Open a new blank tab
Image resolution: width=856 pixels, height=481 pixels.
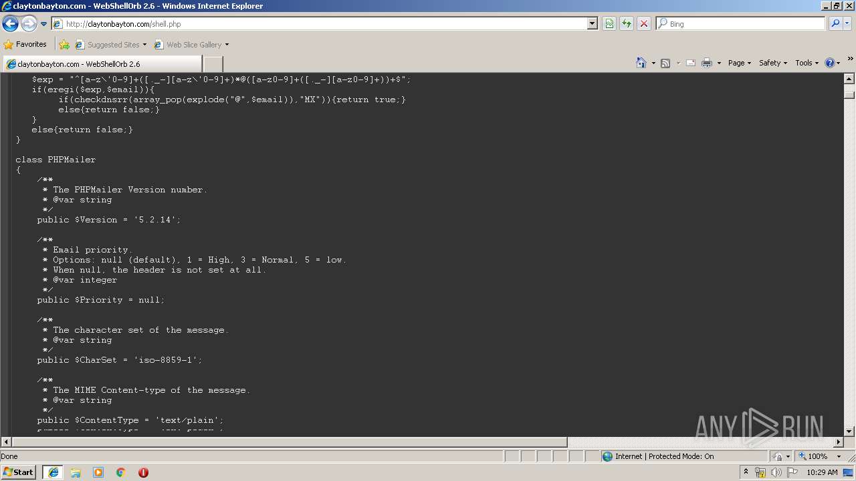point(213,64)
